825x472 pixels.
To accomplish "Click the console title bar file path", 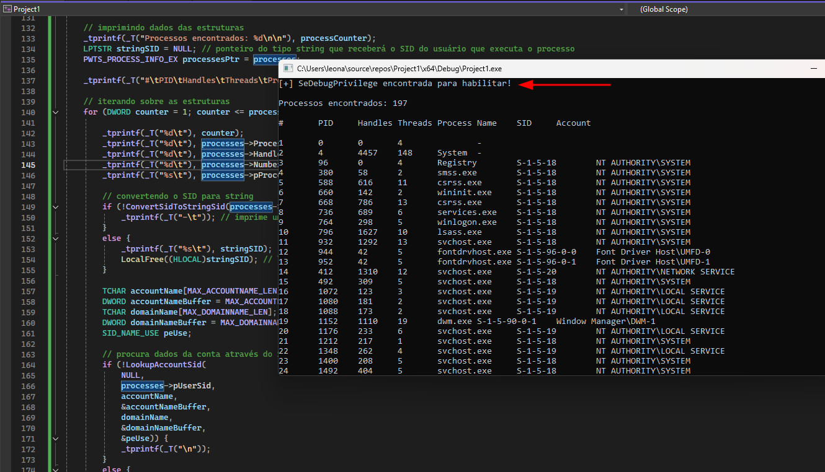I will click(399, 69).
